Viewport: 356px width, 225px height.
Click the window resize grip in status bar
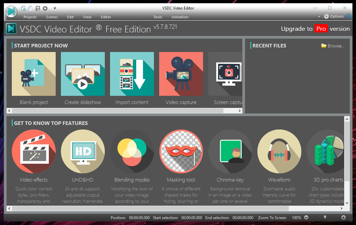click(x=350, y=218)
